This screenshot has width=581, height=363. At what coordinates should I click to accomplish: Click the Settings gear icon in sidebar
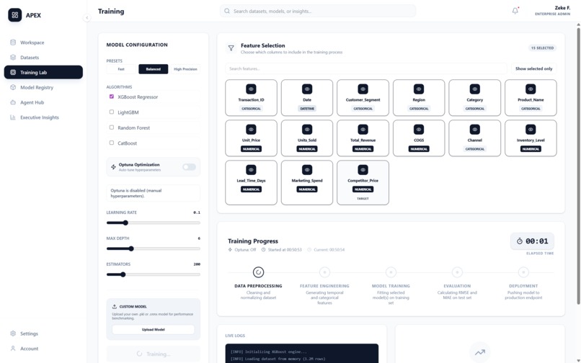pyautogui.click(x=13, y=333)
